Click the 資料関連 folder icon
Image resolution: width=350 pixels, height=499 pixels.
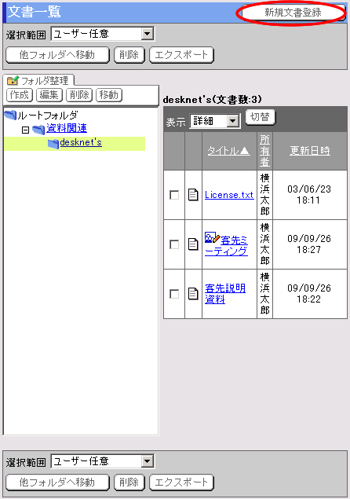click(x=38, y=129)
